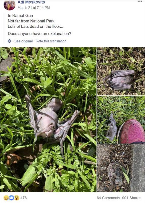Screen dimensions: 145x203
Task: Open the bottom-right photo beside the curb
Action: (121, 168)
